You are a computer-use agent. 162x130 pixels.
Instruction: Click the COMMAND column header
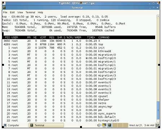[x=104, y=37]
